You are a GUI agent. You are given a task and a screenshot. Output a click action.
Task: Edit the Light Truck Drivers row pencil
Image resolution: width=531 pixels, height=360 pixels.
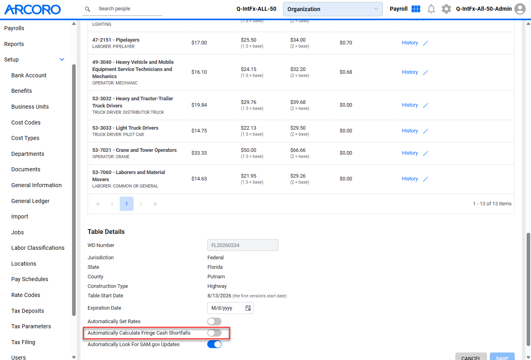426,131
